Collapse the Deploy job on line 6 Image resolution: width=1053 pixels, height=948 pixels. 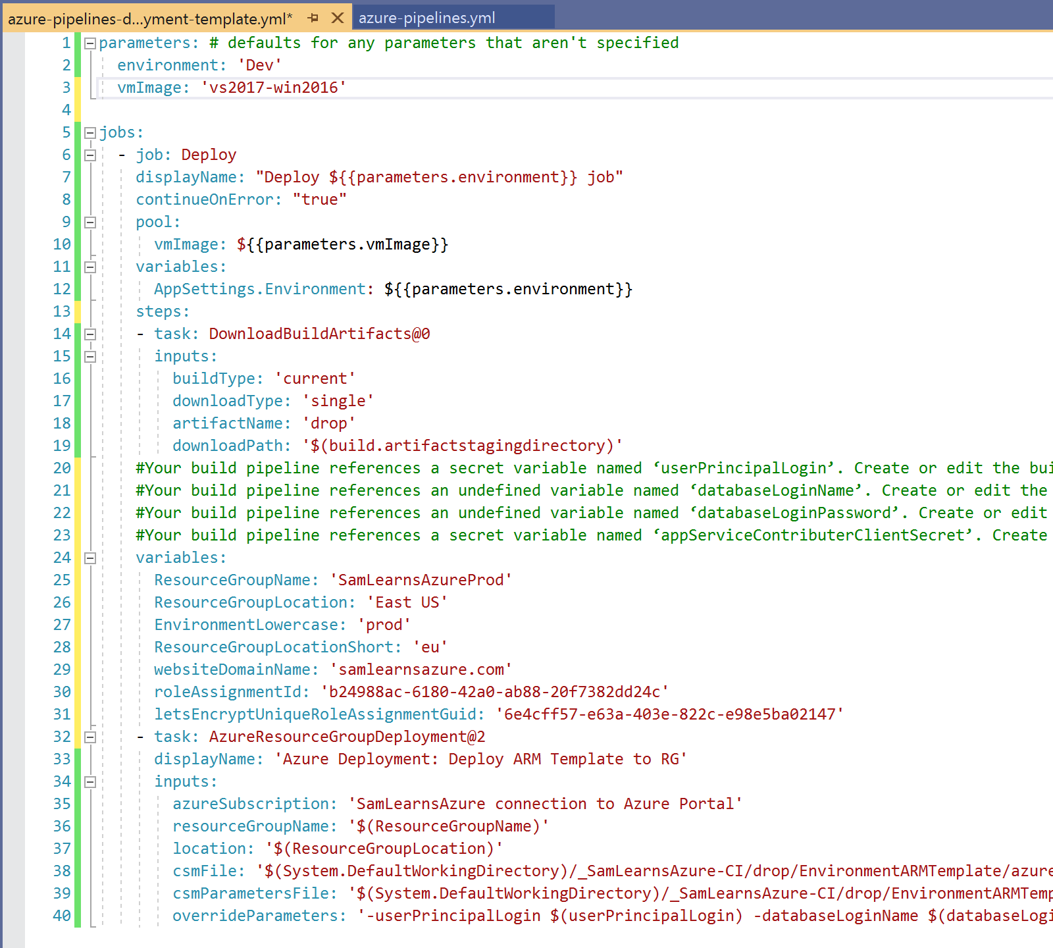90,155
